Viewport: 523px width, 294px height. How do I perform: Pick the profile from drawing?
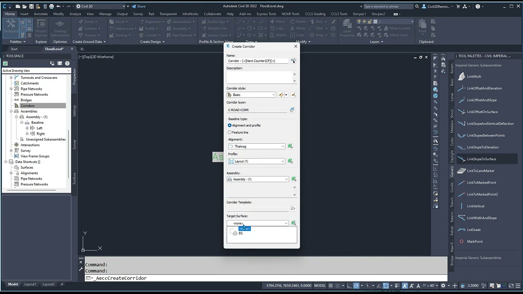(x=290, y=161)
